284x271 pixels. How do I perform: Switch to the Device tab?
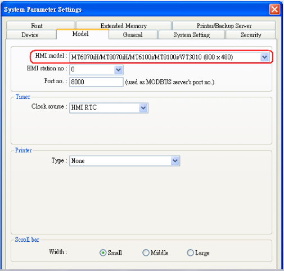31,35
